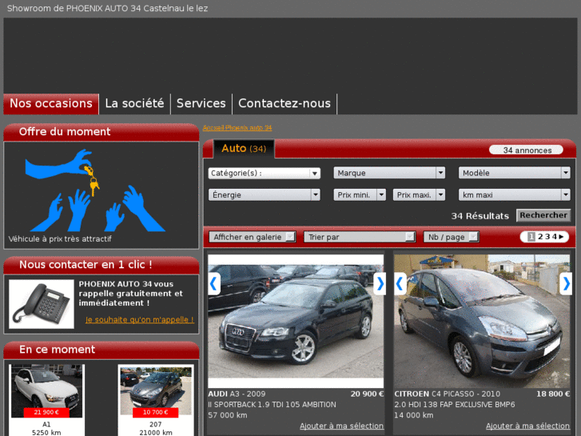Open the Peugeot 207 thumbnail at 10 700 €
This screenshot has height=436, width=581.
(x=156, y=390)
